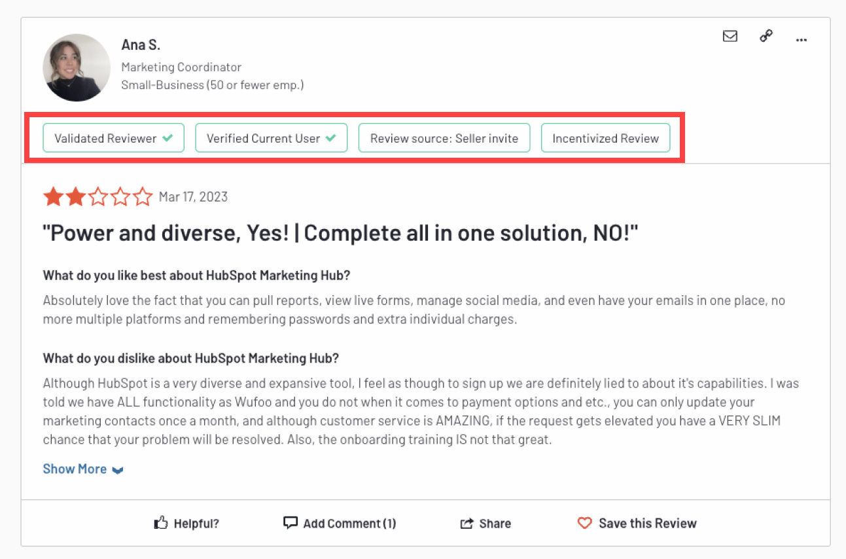Open the three-dots more options menu
Image resolution: width=846 pixels, height=559 pixels.
click(x=802, y=39)
